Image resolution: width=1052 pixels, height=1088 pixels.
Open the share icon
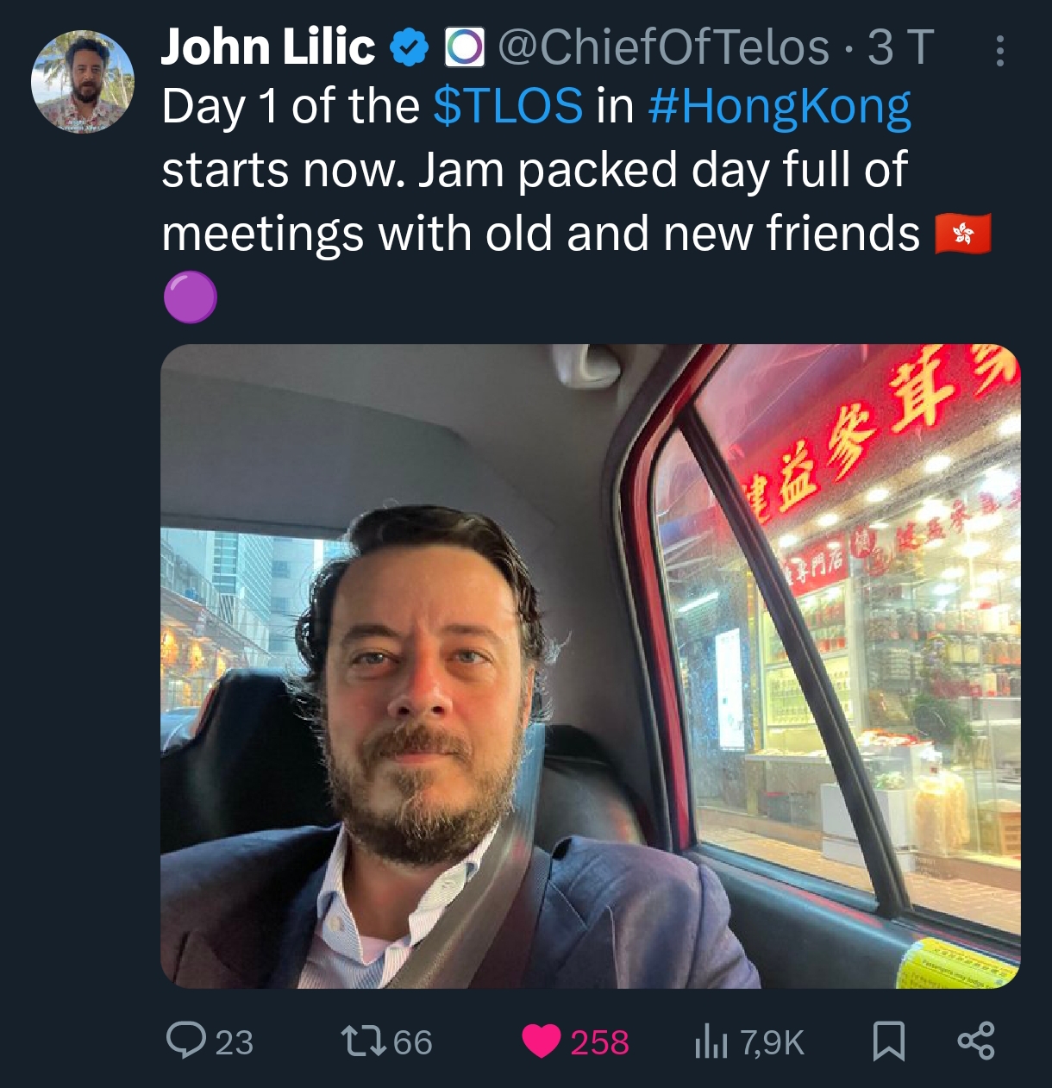click(976, 1041)
